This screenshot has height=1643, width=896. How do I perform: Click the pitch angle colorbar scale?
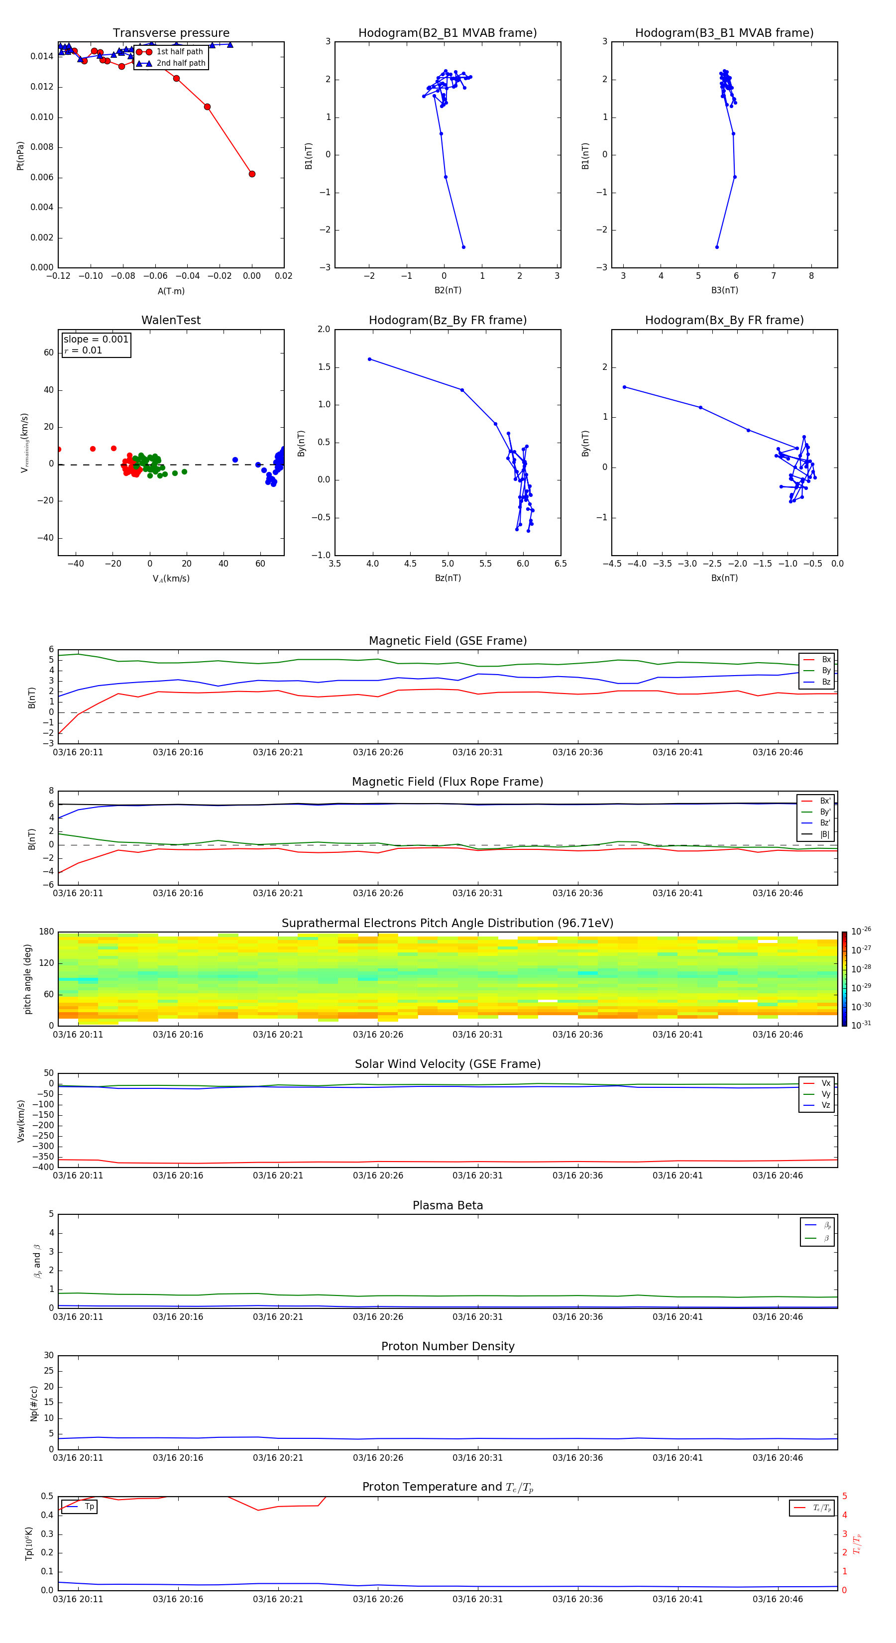click(x=844, y=978)
